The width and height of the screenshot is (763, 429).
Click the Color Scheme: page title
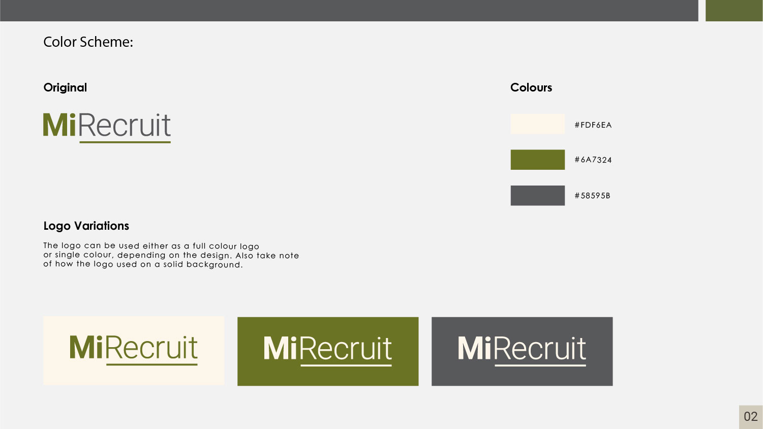coord(88,42)
